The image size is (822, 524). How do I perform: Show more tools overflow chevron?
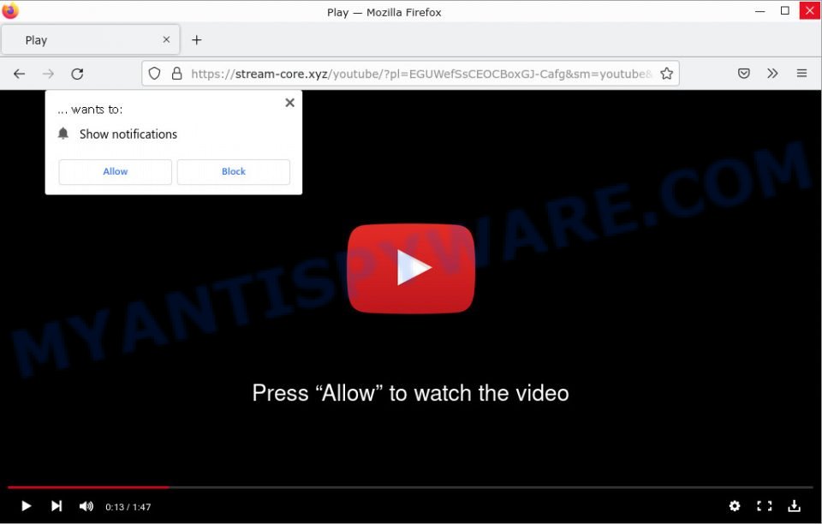[772, 74]
